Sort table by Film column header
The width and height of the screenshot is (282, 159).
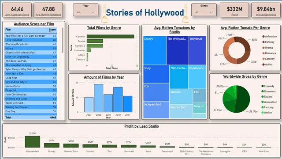click(8, 30)
